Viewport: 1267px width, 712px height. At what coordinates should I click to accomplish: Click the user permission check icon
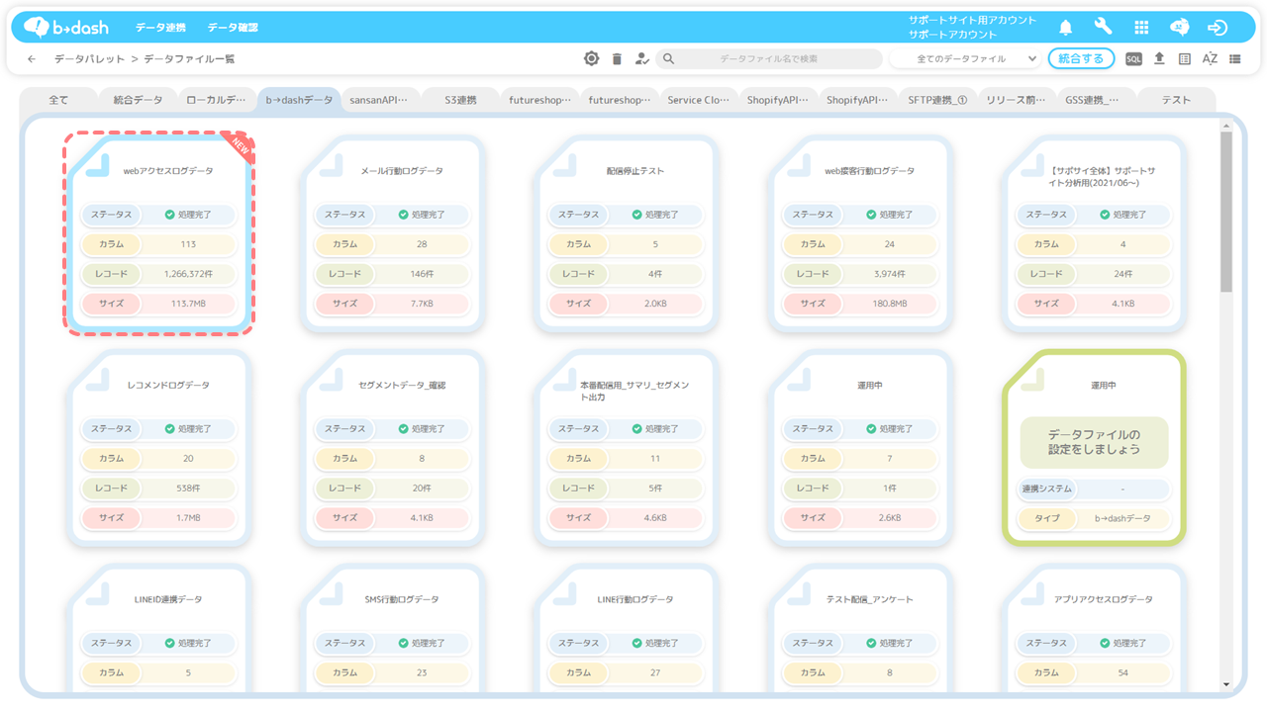[642, 59]
